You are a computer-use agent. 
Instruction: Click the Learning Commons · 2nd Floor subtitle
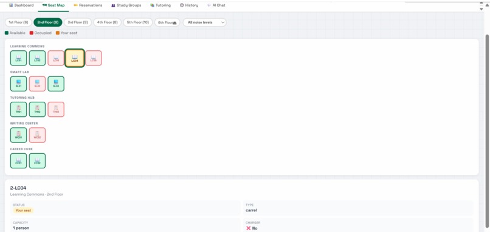36,194
